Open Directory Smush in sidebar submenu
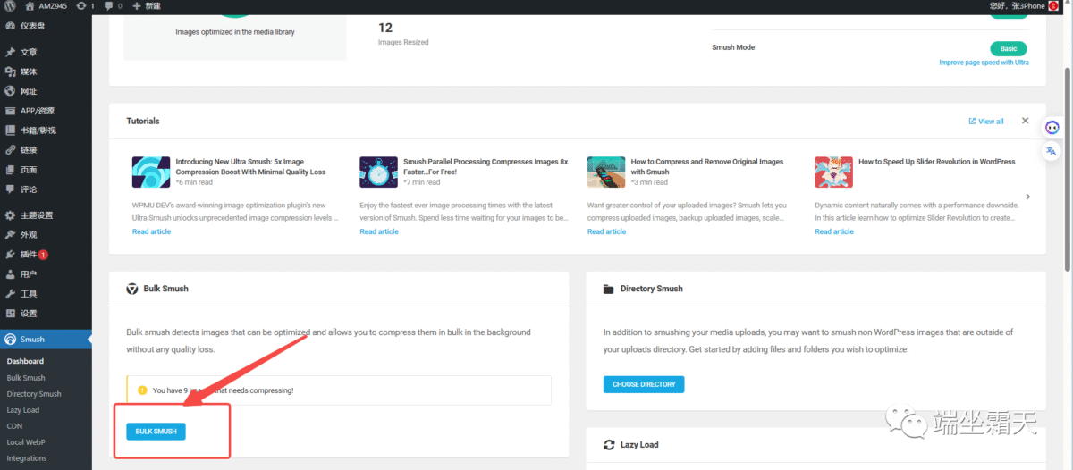This screenshot has height=470, width=1073. point(34,394)
